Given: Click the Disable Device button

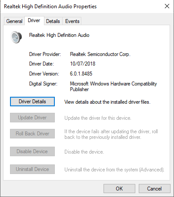Looking at the screenshot, I should tap(32, 151).
